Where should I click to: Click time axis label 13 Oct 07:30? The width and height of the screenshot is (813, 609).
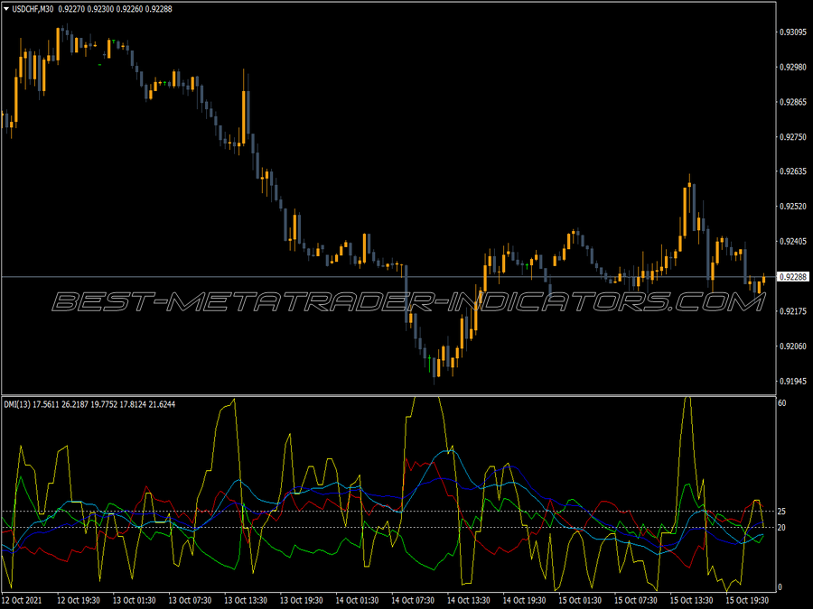190,600
